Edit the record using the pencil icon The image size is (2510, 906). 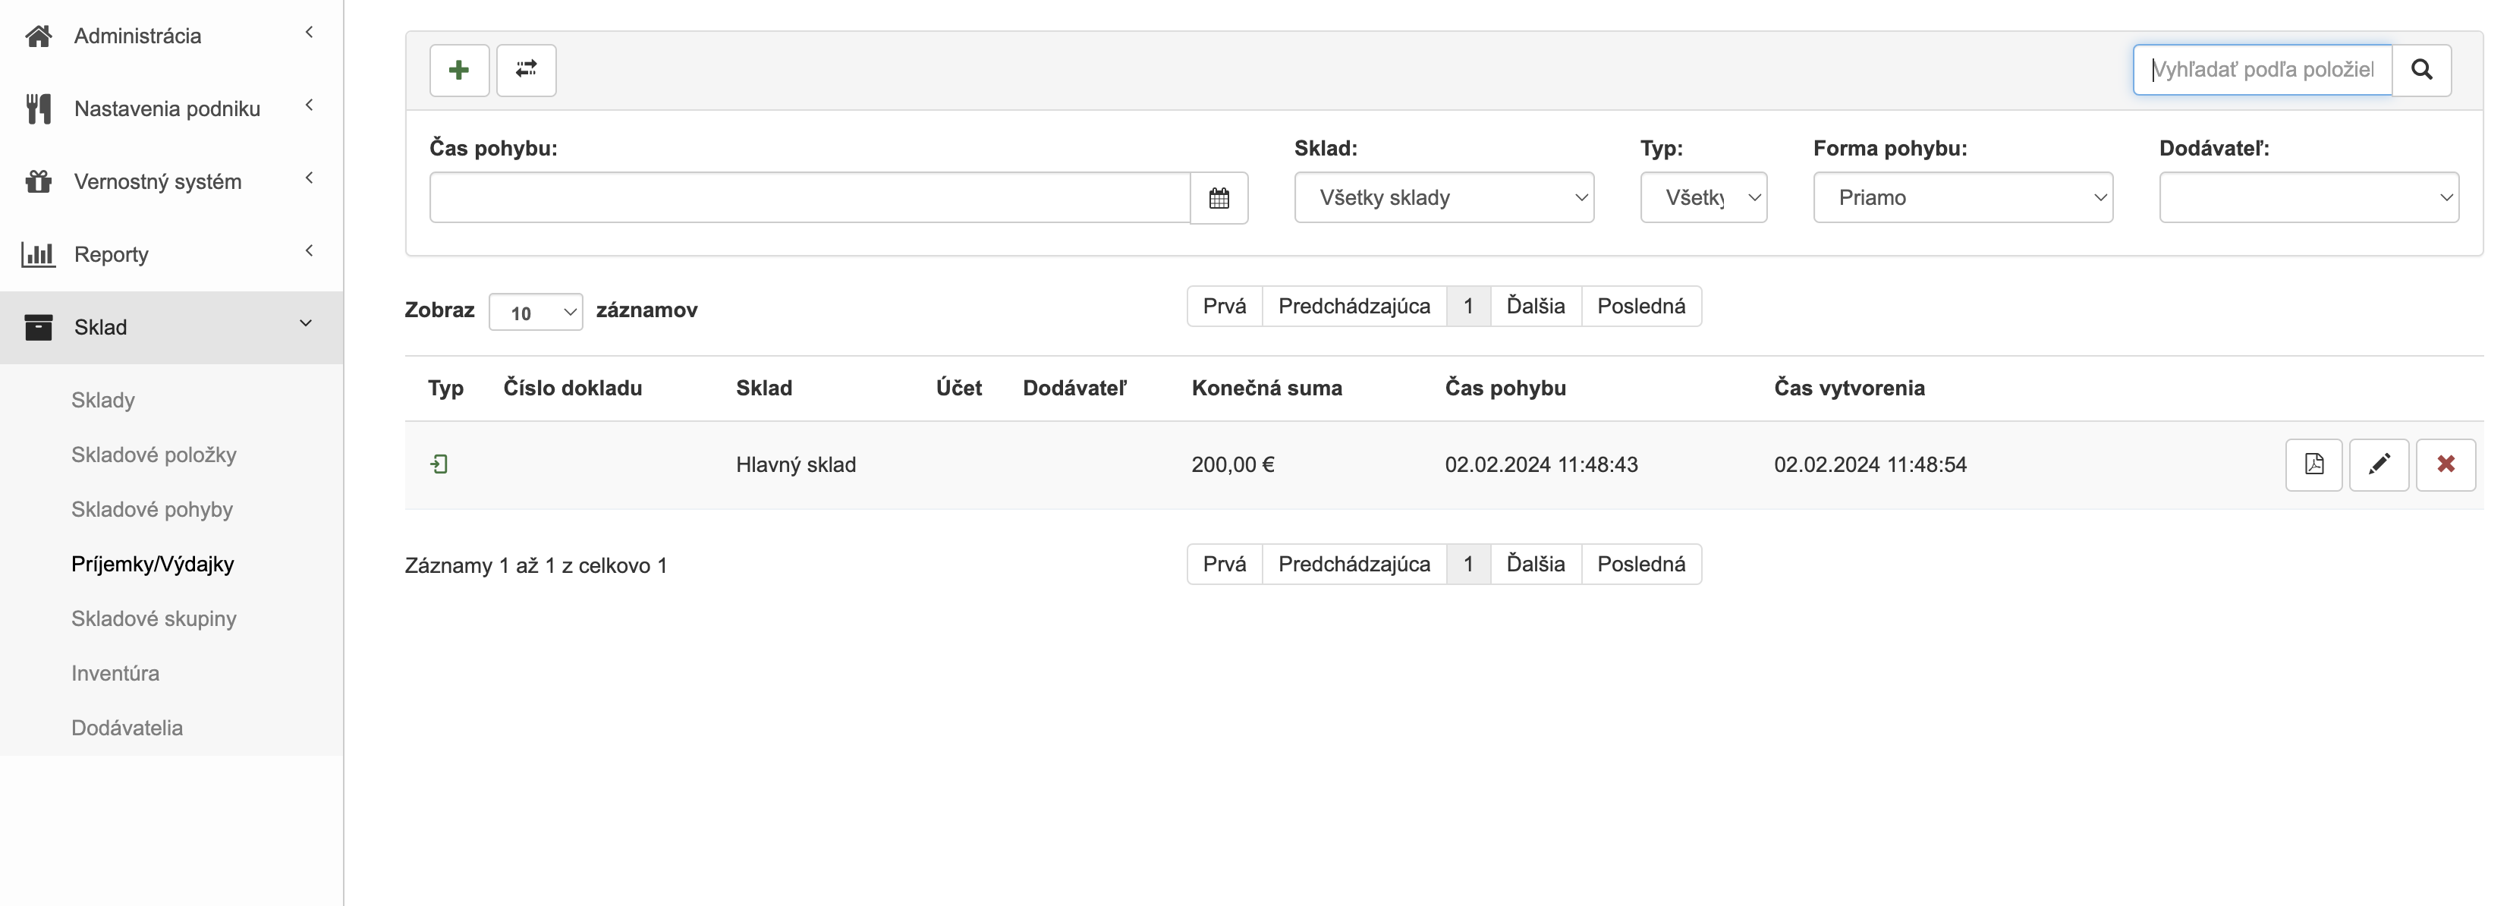(x=2379, y=464)
